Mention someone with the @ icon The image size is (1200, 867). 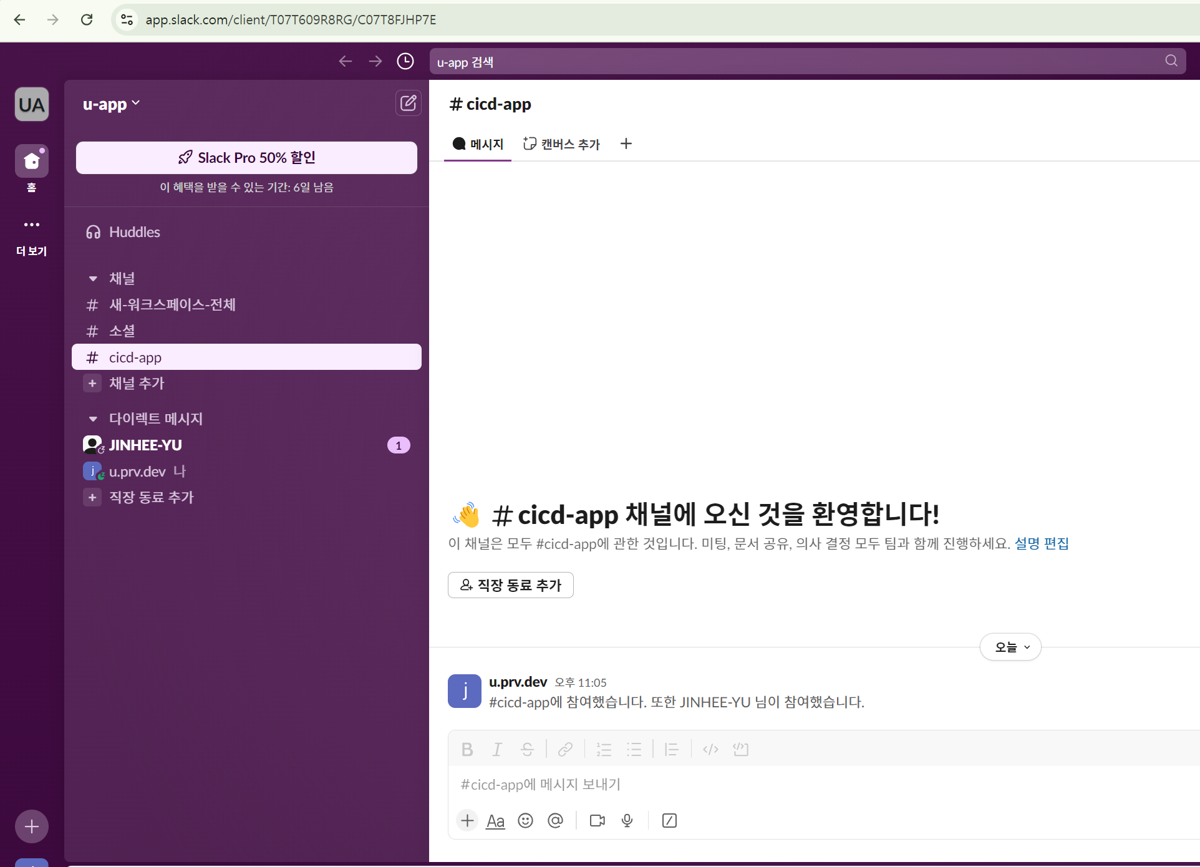tap(555, 821)
